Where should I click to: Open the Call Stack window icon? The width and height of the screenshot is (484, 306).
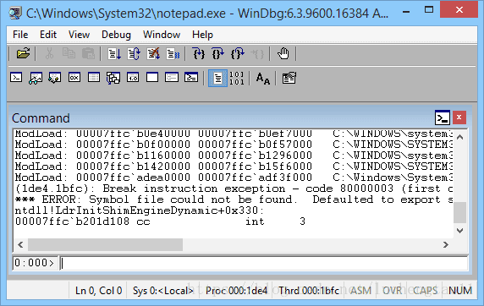(113, 78)
